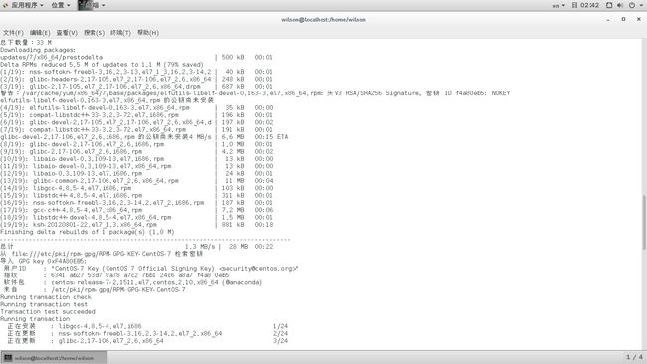This screenshot has width=647, height=364.
Task: Open the 查看(V) menu
Action: [67, 32]
